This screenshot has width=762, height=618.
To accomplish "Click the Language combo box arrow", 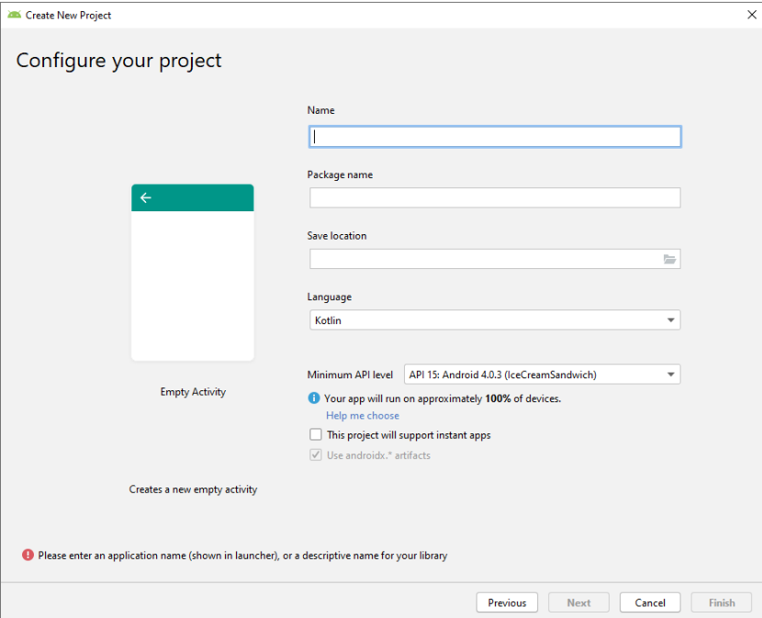I will click(x=670, y=320).
